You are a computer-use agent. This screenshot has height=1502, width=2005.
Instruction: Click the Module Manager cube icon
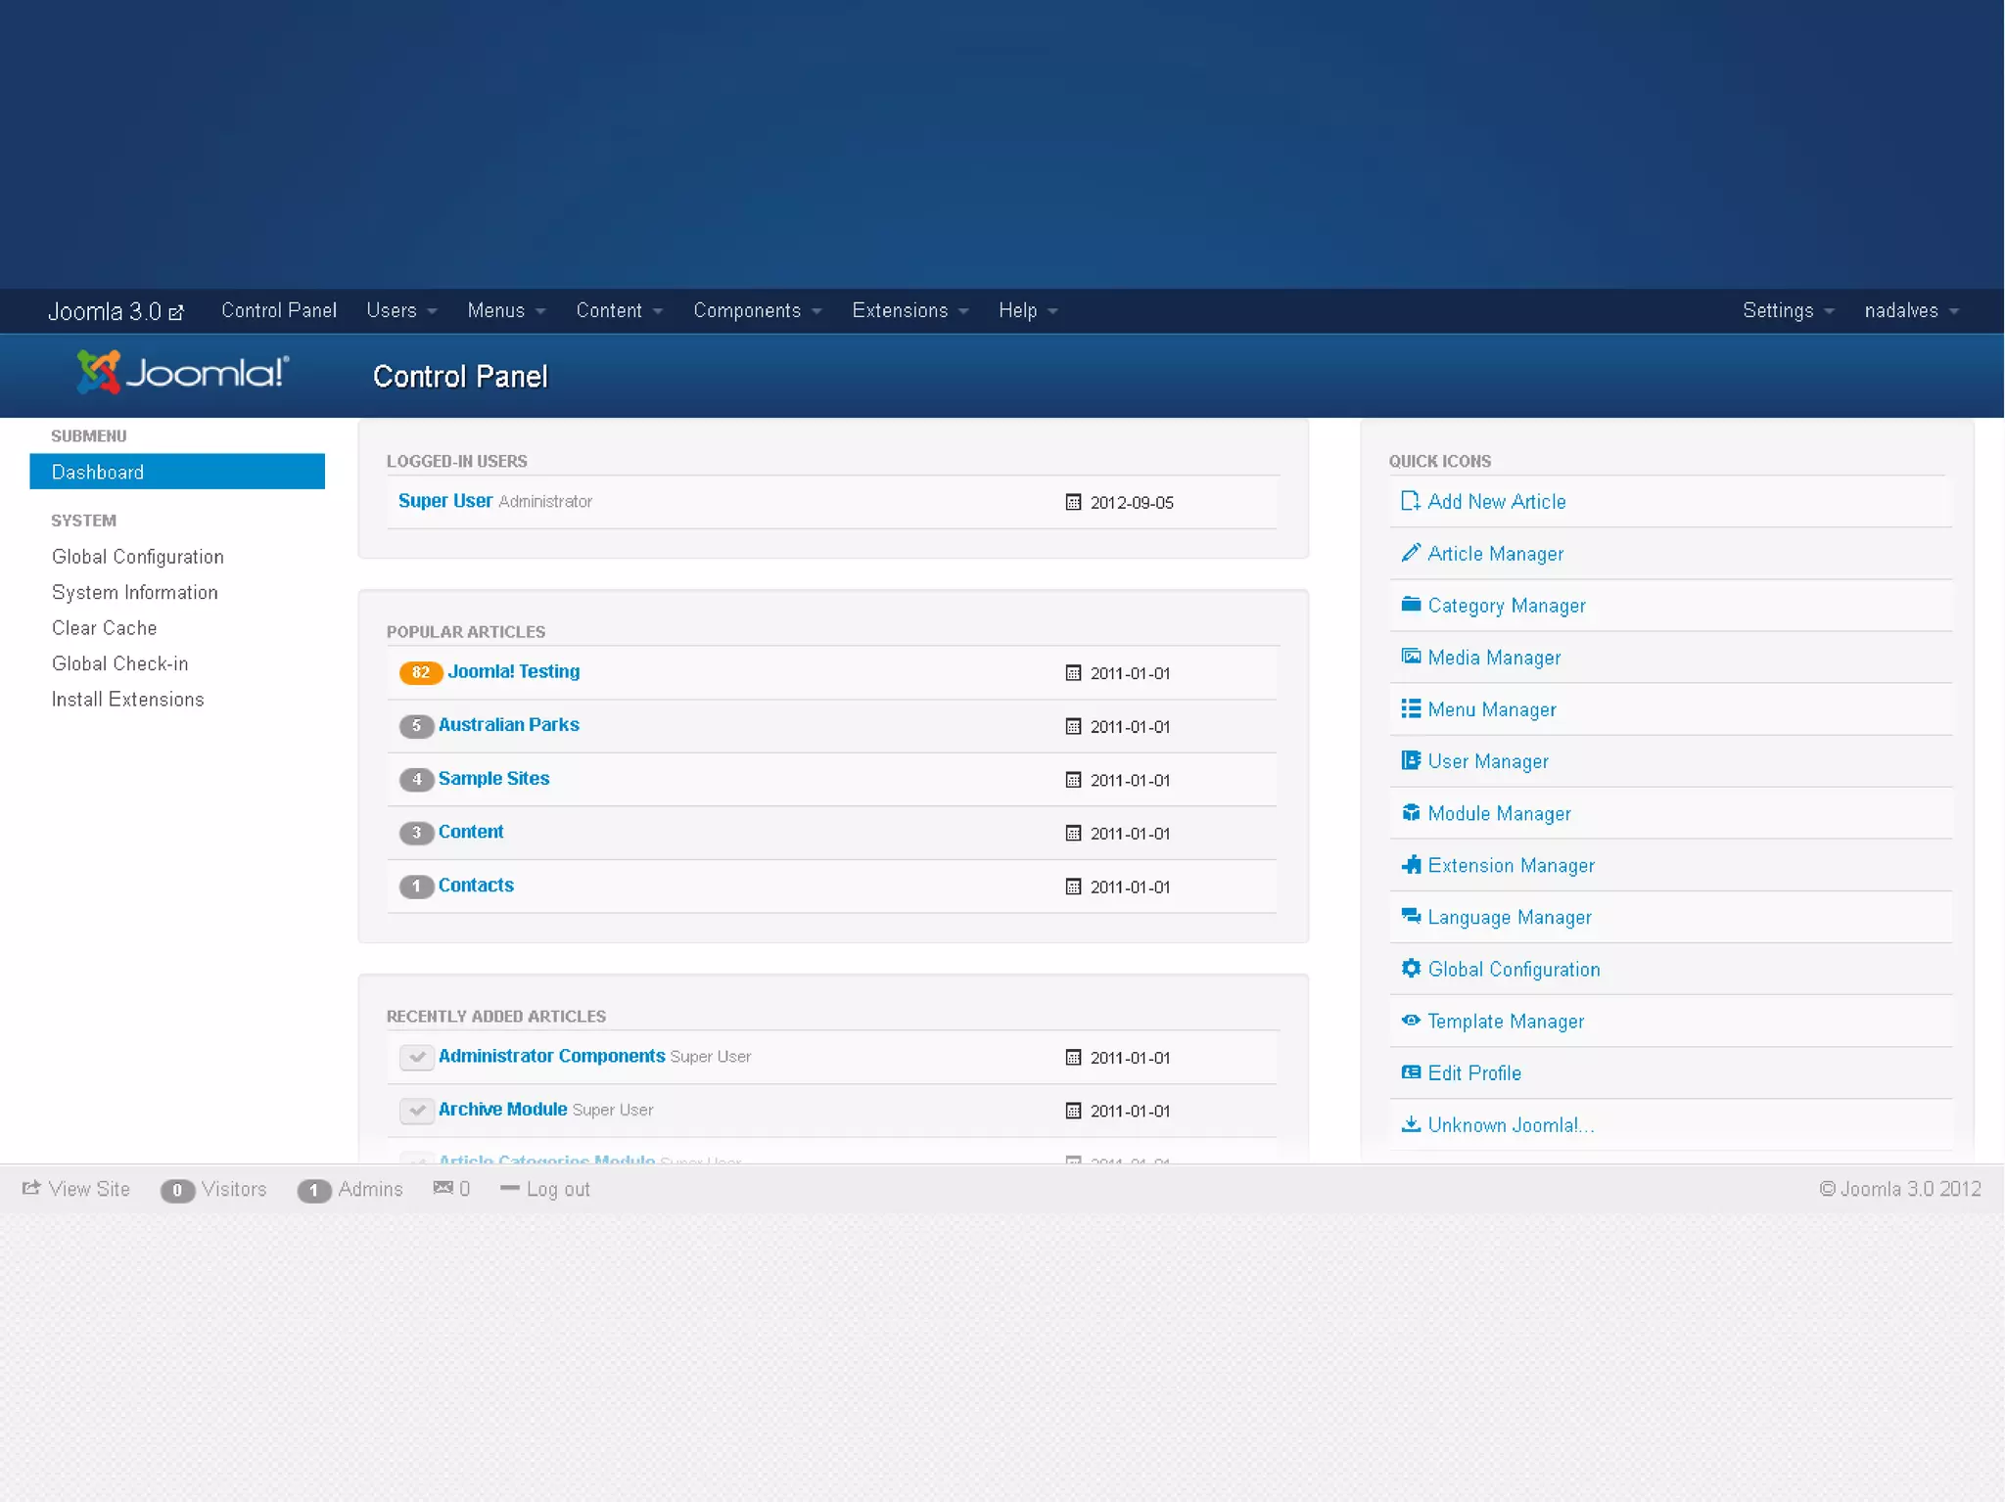tap(1410, 812)
